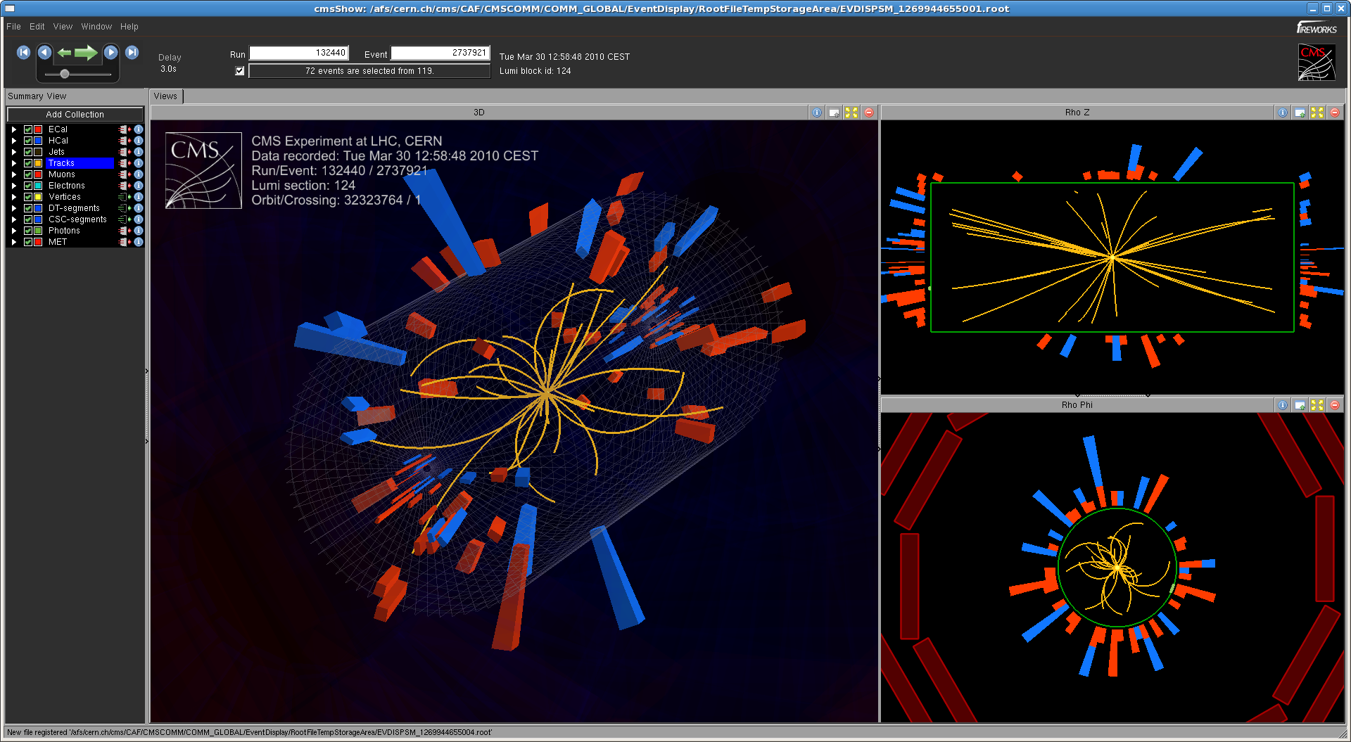Maximize the Rho Z view
The image size is (1351, 742).
point(1317,113)
